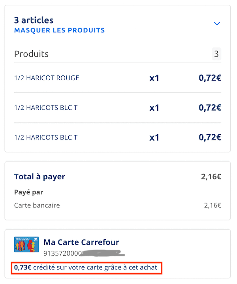The height and width of the screenshot is (284, 237).
Task: Click the Produits count badge showing 3
Action: coord(216,54)
